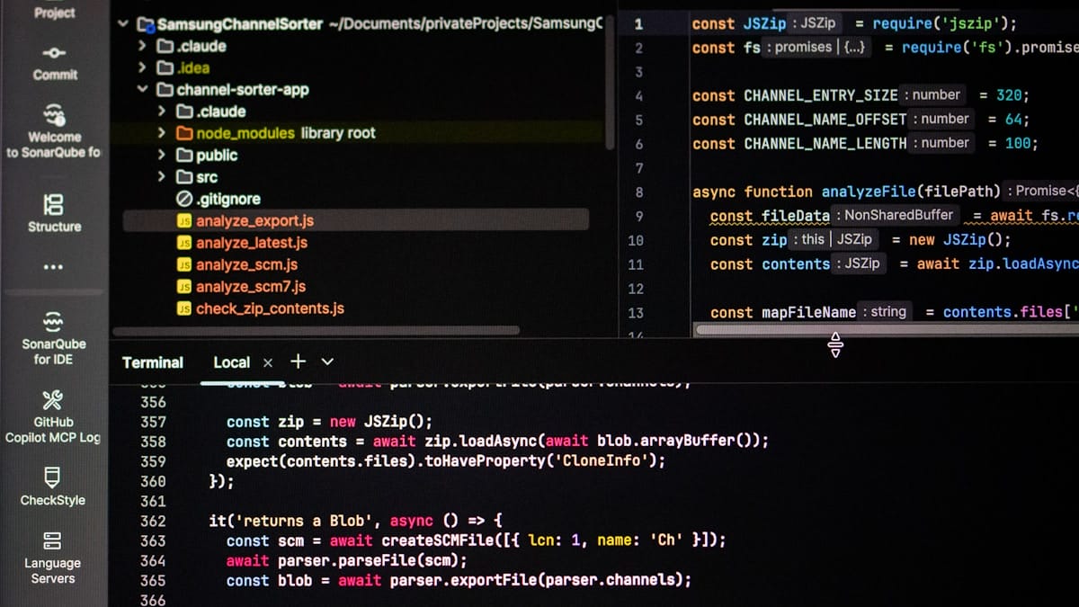Viewport: 1079px width, 607px height.
Task: Click CHANNEL_ENTRY_SIZE constant in editor
Action: click(x=821, y=95)
